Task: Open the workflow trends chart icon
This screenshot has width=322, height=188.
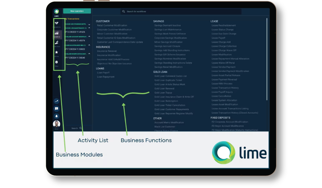Action: tap(56, 101)
